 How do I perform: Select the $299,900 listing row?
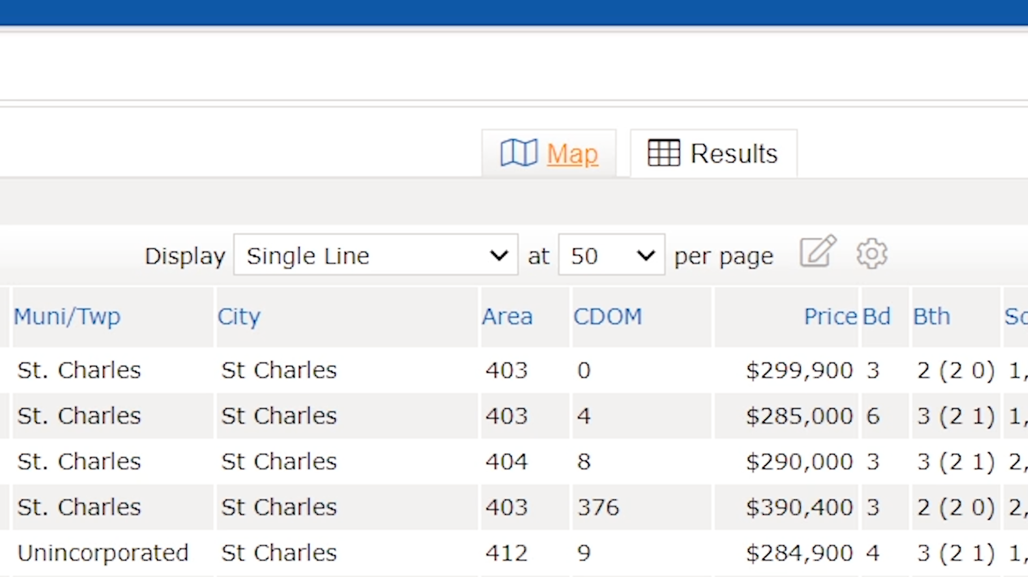(x=799, y=370)
